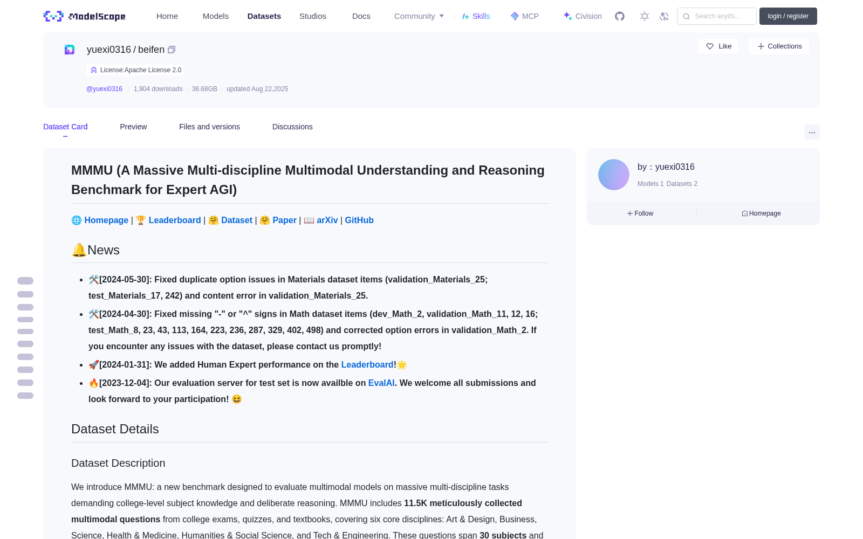Viewport: 863px width, 539px height.
Task: Expand the Community dropdown menu
Action: click(x=419, y=16)
